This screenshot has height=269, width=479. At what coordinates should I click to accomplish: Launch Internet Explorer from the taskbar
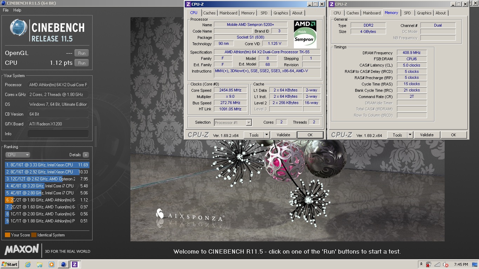[x=28, y=264]
